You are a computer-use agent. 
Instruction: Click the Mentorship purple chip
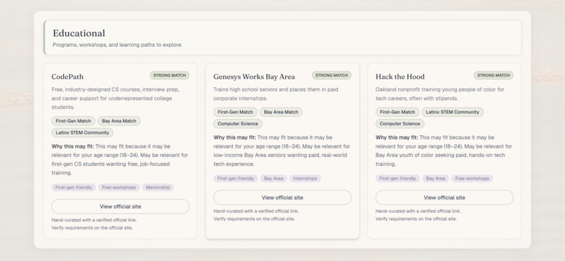click(x=158, y=188)
